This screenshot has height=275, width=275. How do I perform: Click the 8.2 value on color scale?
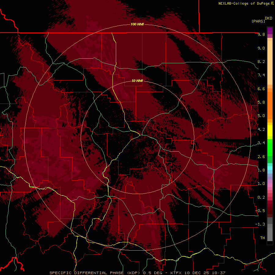coord(261,61)
